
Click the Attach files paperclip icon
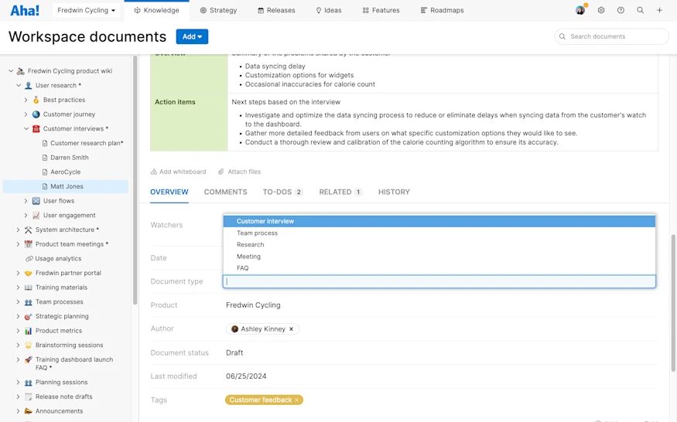[x=221, y=172]
